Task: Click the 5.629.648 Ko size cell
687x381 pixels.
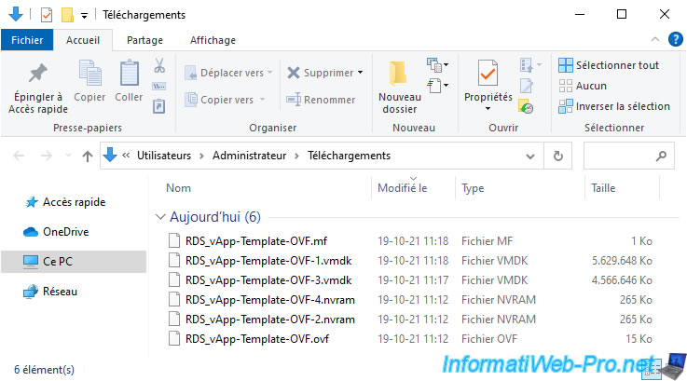Action: (622, 261)
